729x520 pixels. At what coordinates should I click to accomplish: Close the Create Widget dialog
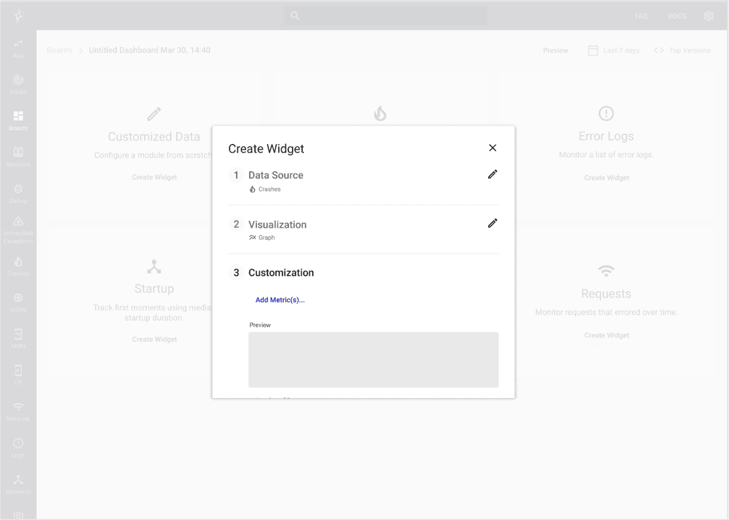(x=492, y=148)
